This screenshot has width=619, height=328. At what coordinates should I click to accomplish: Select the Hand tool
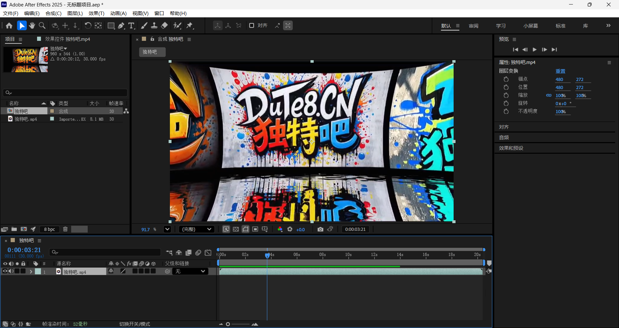(32, 25)
